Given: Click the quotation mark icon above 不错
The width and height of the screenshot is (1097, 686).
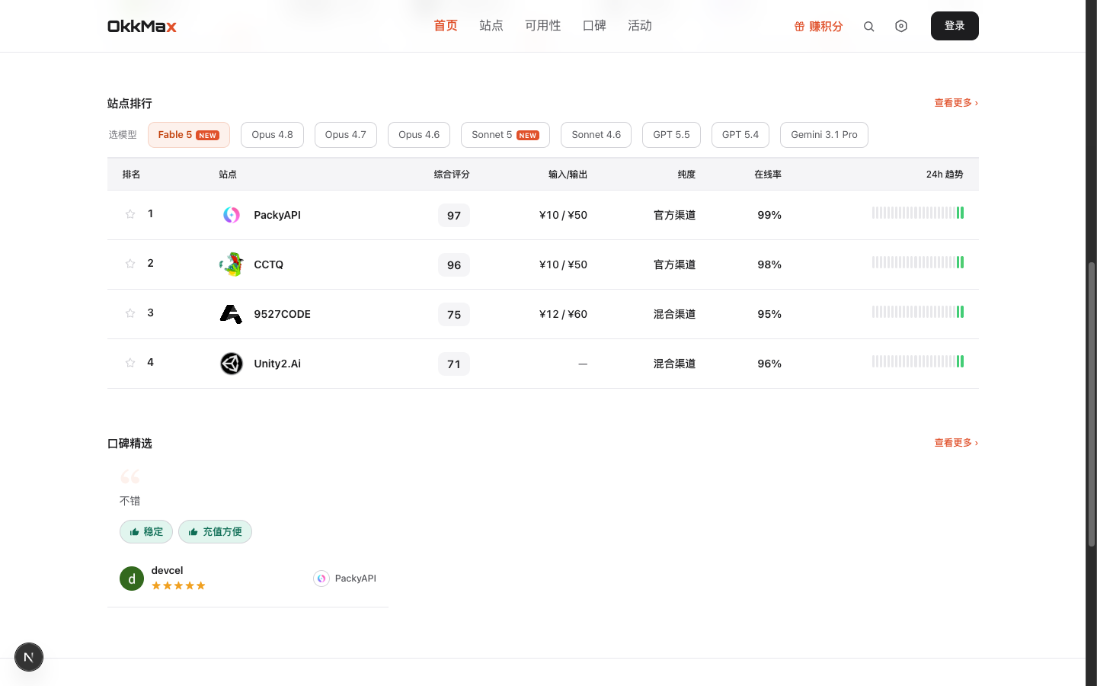Looking at the screenshot, I should pyautogui.click(x=130, y=477).
